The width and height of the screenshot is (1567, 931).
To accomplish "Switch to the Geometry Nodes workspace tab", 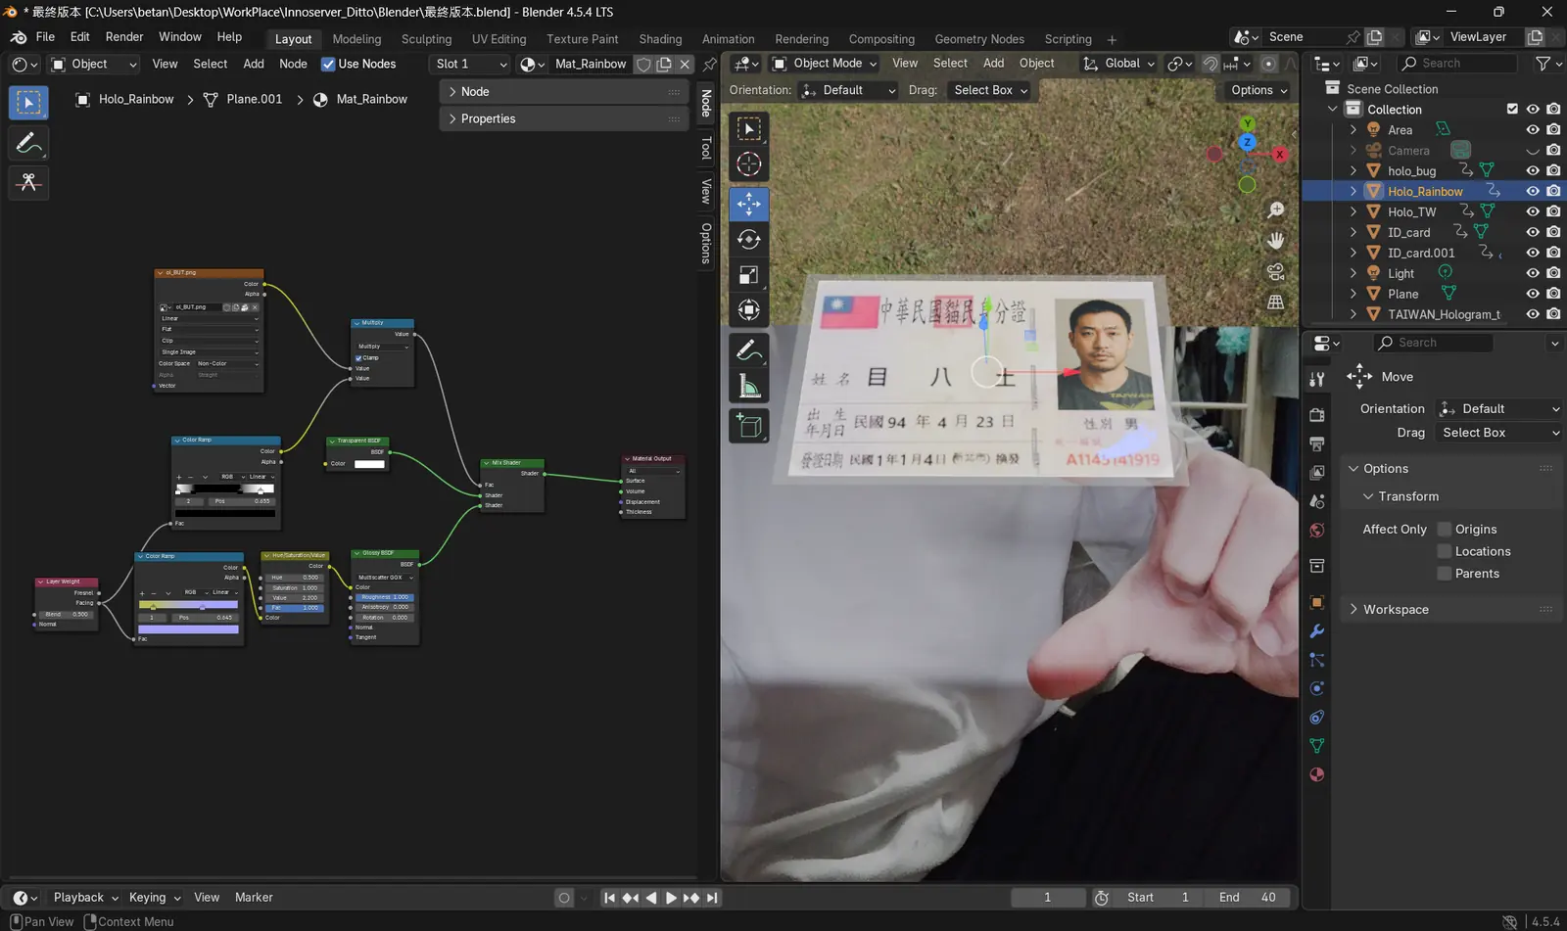I will [x=979, y=39].
